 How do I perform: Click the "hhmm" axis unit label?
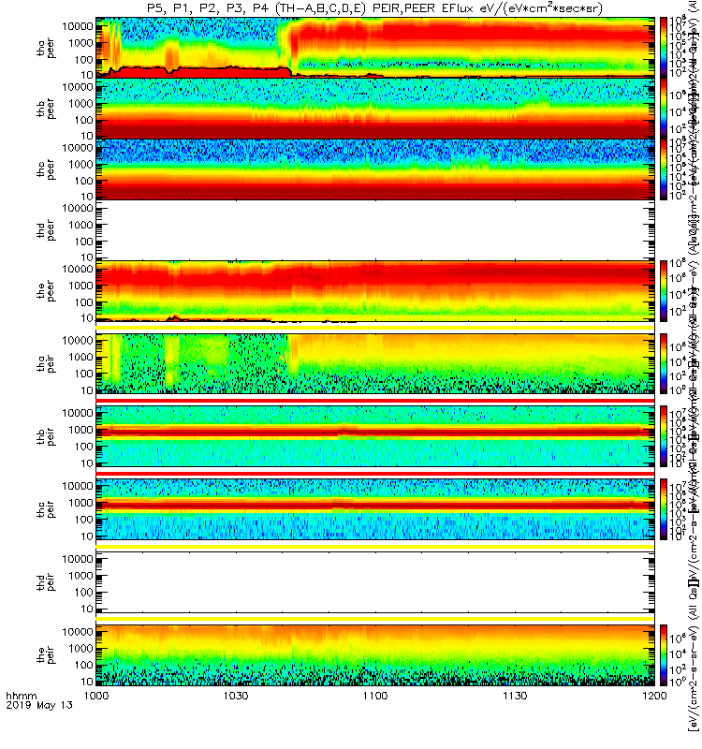coord(21,696)
